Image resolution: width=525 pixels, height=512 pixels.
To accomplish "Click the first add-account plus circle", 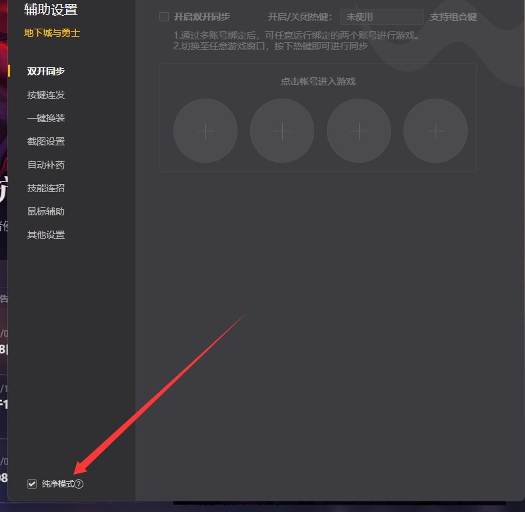I will pos(205,131).
